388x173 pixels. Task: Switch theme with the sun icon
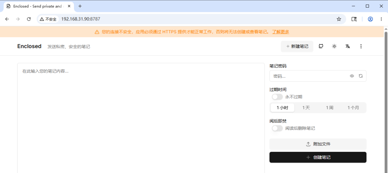click(334, 47)
